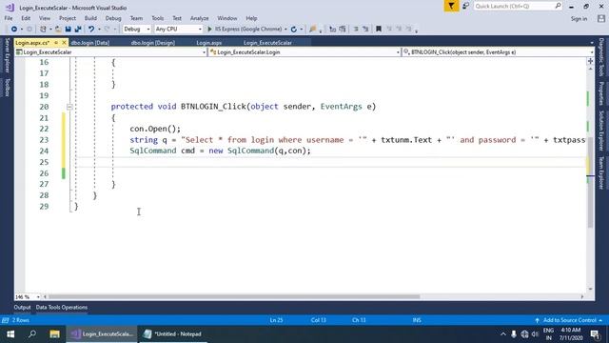
Task: Click the Find in Files toolbar icon
Action: (x=313, y=30)
